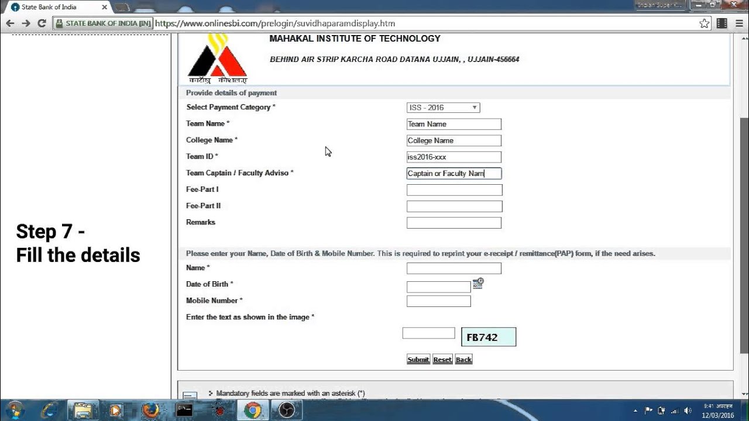The image size is (749, 421).
Task: Click the address bar URL
Action: (x=275, y=23)
